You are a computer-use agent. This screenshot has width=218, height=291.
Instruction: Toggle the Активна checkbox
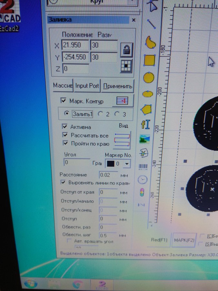(65, 126)
